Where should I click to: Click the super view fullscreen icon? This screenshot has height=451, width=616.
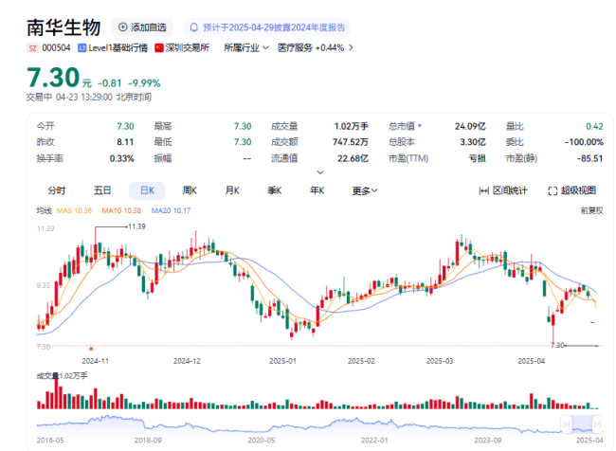point(553,190)
